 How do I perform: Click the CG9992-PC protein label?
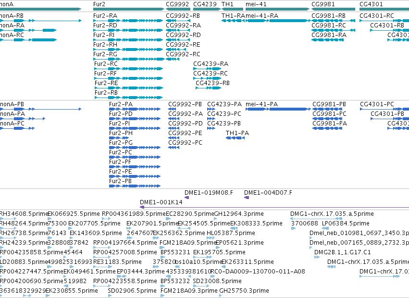click(x=185, y=143)
